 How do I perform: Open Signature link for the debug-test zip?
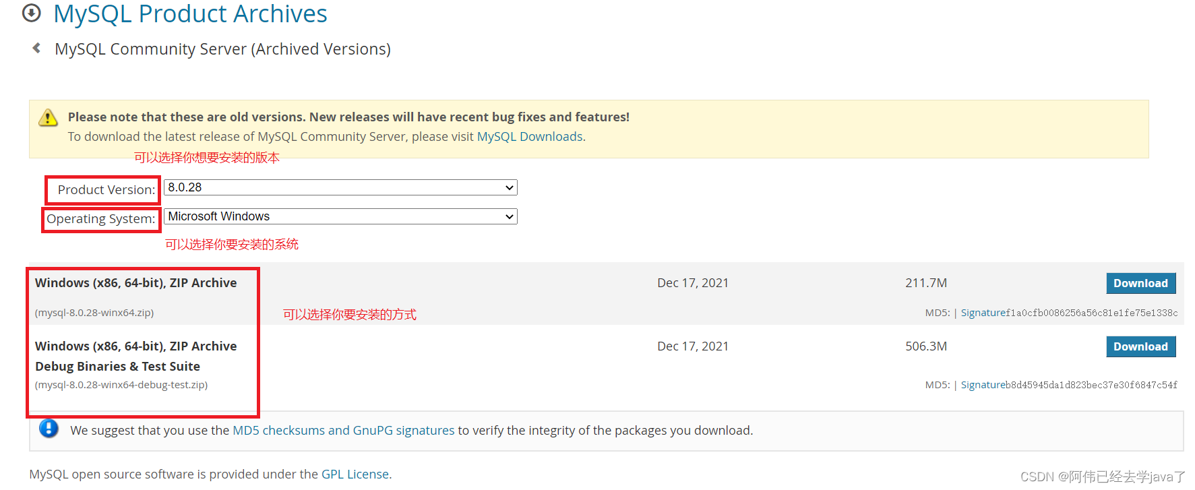tap(983, 385)
